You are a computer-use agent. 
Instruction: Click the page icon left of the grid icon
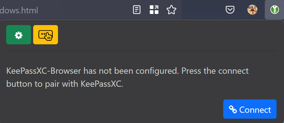pos(136,10)
